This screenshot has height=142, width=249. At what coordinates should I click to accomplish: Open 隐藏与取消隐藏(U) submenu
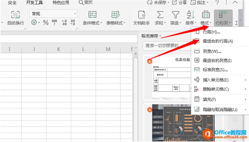(x=220, y=110)
